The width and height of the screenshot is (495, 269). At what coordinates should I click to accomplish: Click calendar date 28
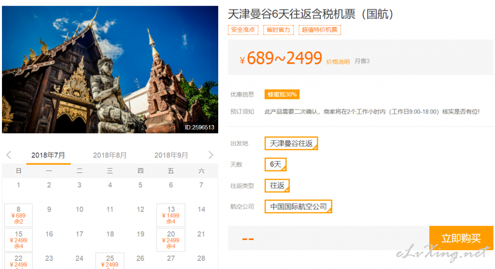[201, 258]
